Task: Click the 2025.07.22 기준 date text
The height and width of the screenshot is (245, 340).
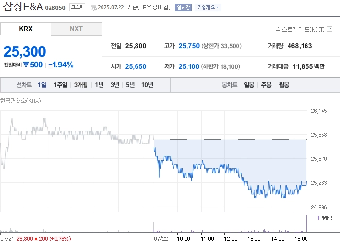Action: click(x=118, y=8)
